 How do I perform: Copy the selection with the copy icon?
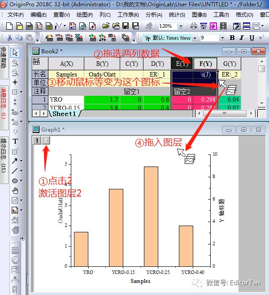[19, 38]
